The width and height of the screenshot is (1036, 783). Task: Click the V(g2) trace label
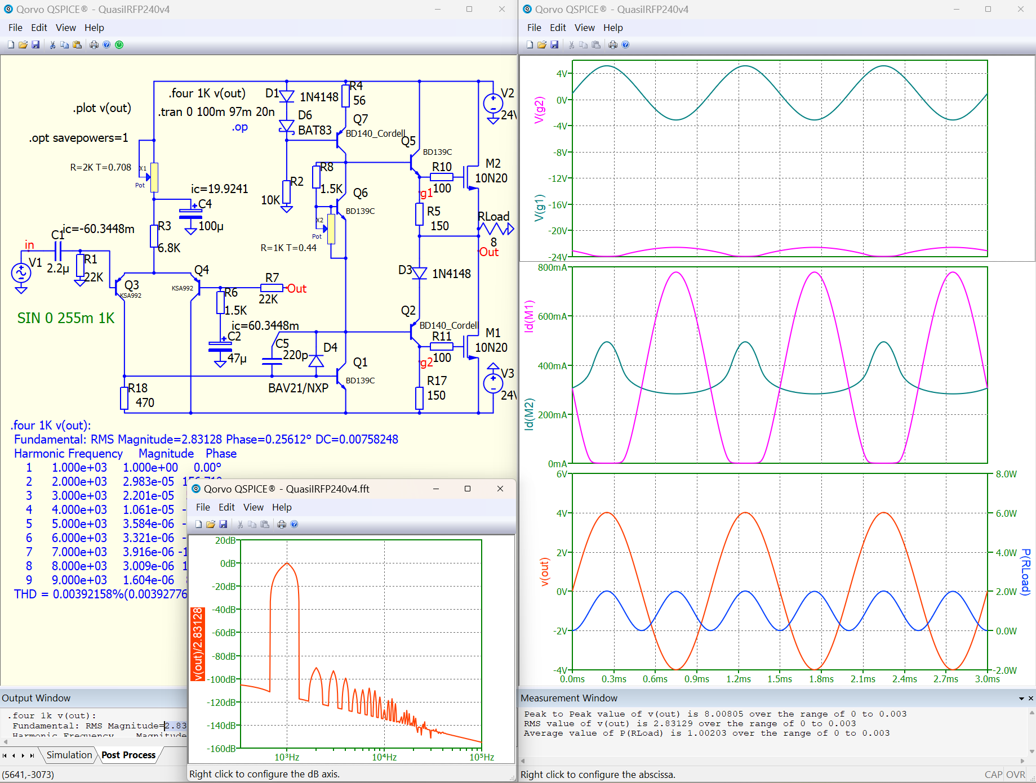(x=539, y=110)
